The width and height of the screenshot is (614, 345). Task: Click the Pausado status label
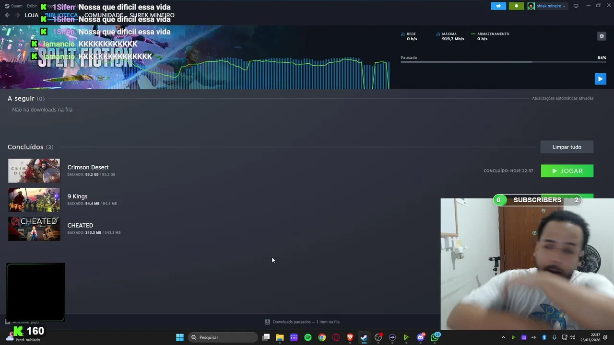point(409,57)
